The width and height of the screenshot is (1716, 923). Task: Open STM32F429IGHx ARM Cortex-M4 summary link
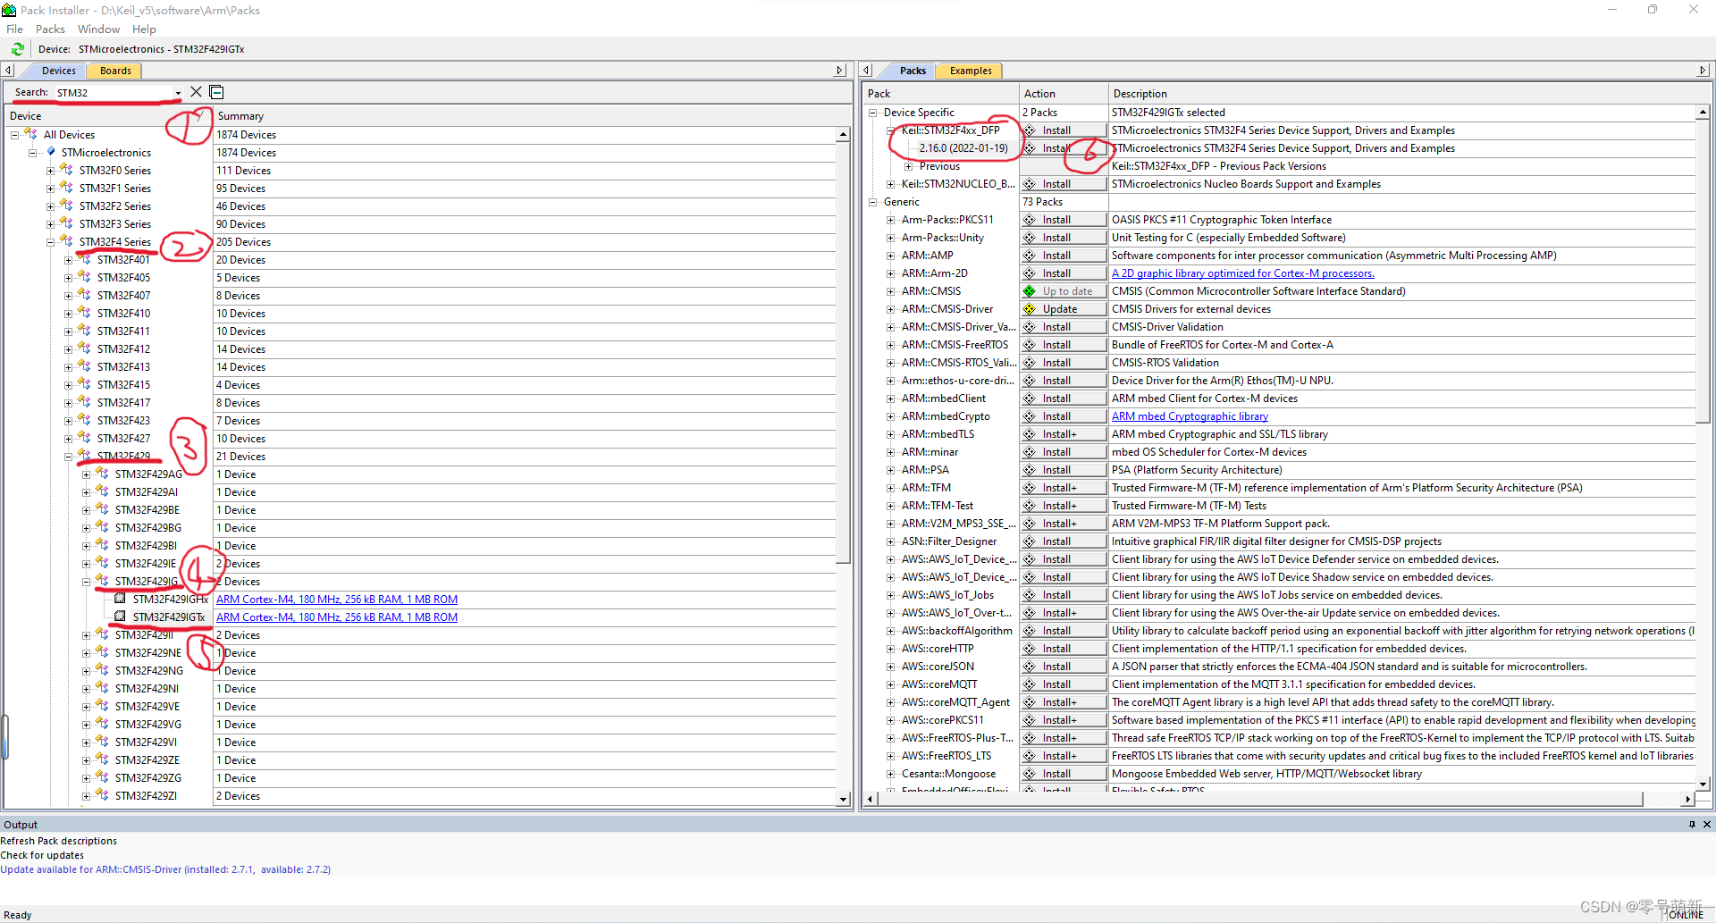click(x=337, y=600)
